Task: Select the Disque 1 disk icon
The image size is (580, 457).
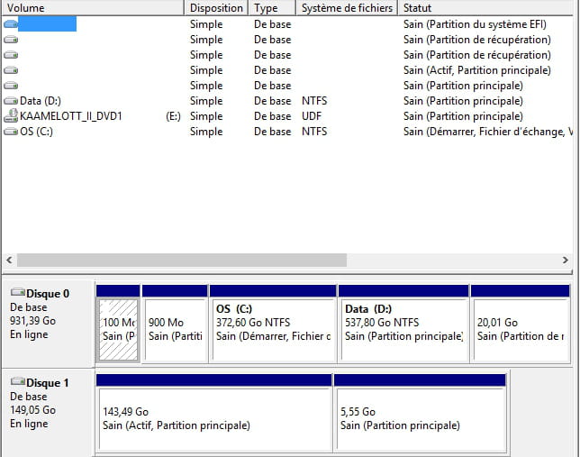Action: tap(17, 382)
